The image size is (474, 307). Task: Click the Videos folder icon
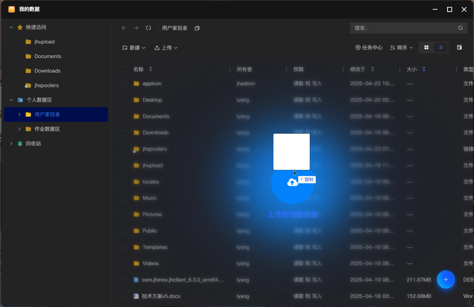click(136, 263)
